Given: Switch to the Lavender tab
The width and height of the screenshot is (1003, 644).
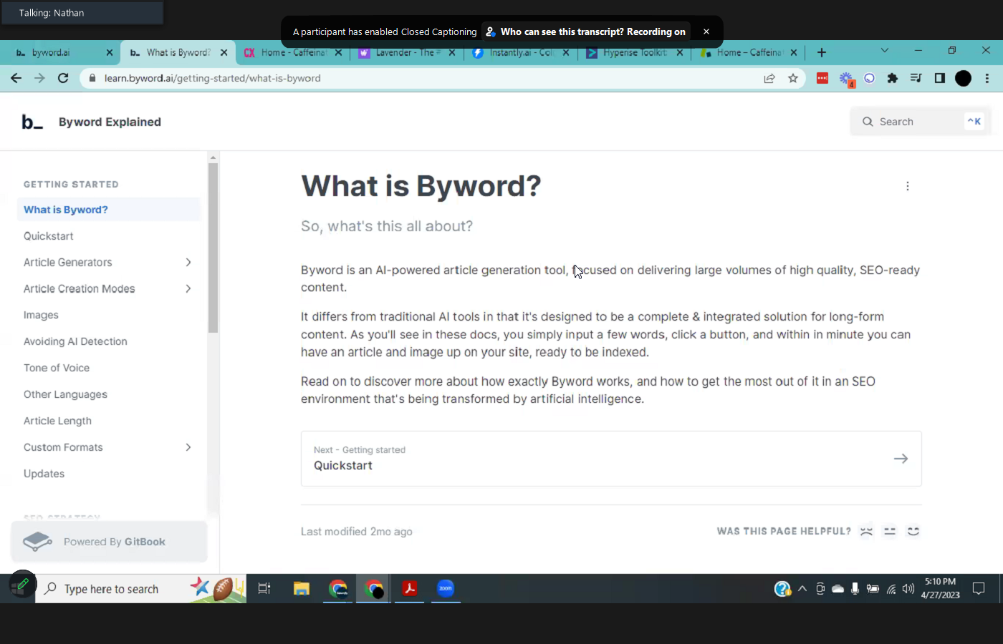Looking at the screenshot, I should click(x=404, y=53).
